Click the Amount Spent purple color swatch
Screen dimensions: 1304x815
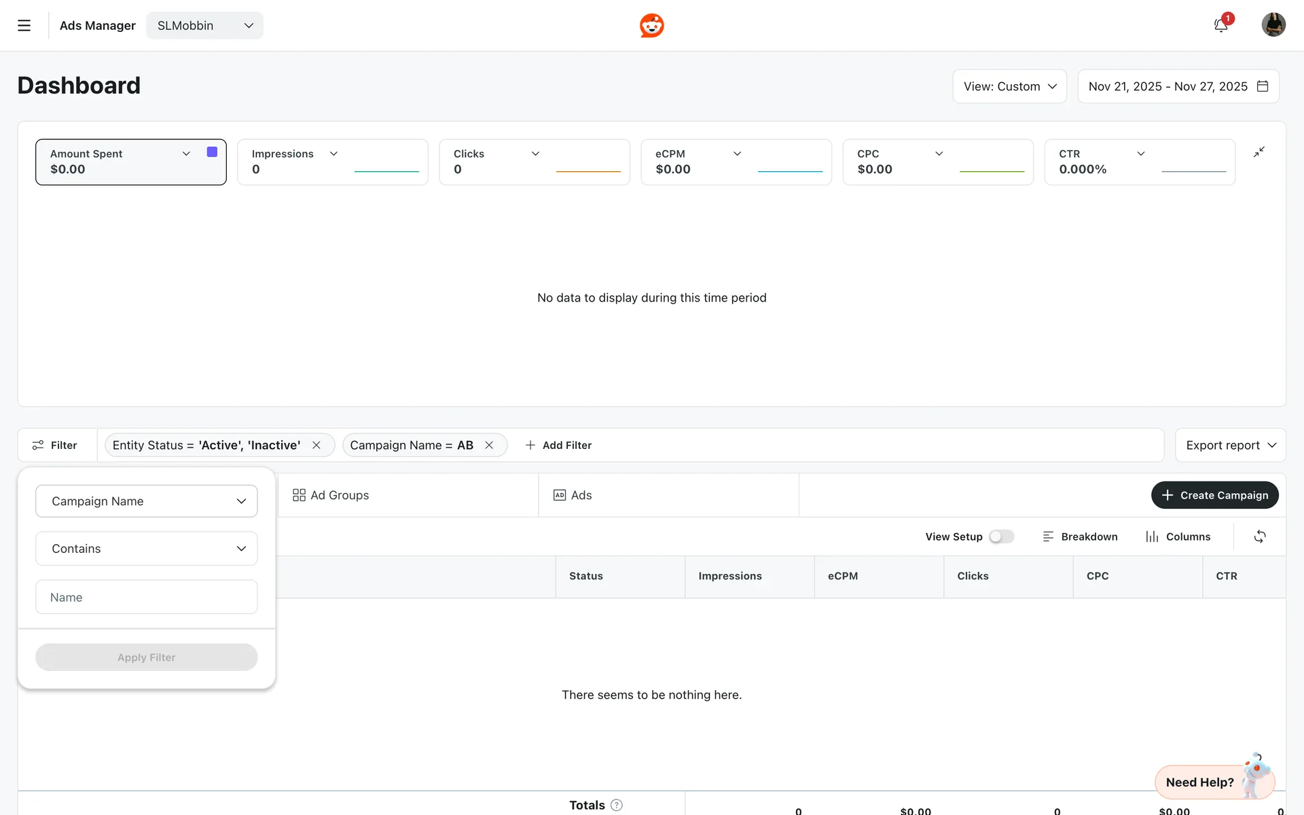pyautogui.click(x=212, y=152)
